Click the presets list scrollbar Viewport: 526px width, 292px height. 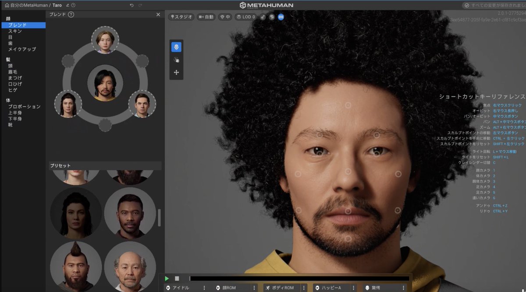(159, 218)
